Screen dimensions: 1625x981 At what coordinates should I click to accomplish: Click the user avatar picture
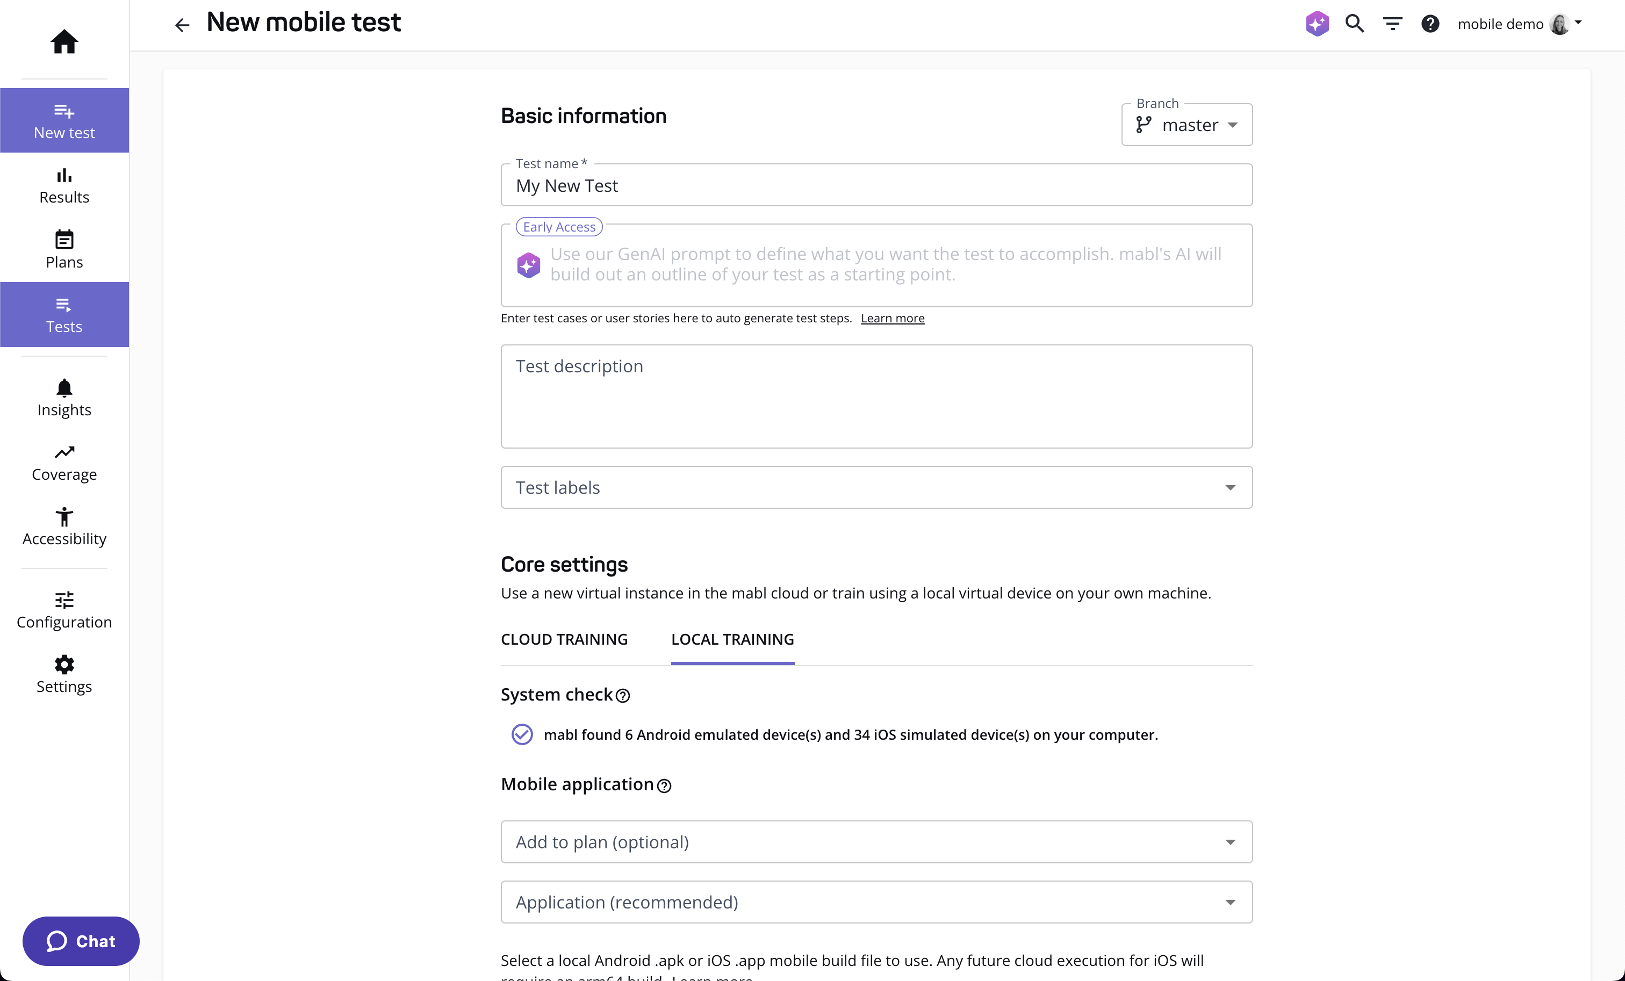pos(1559,24)
